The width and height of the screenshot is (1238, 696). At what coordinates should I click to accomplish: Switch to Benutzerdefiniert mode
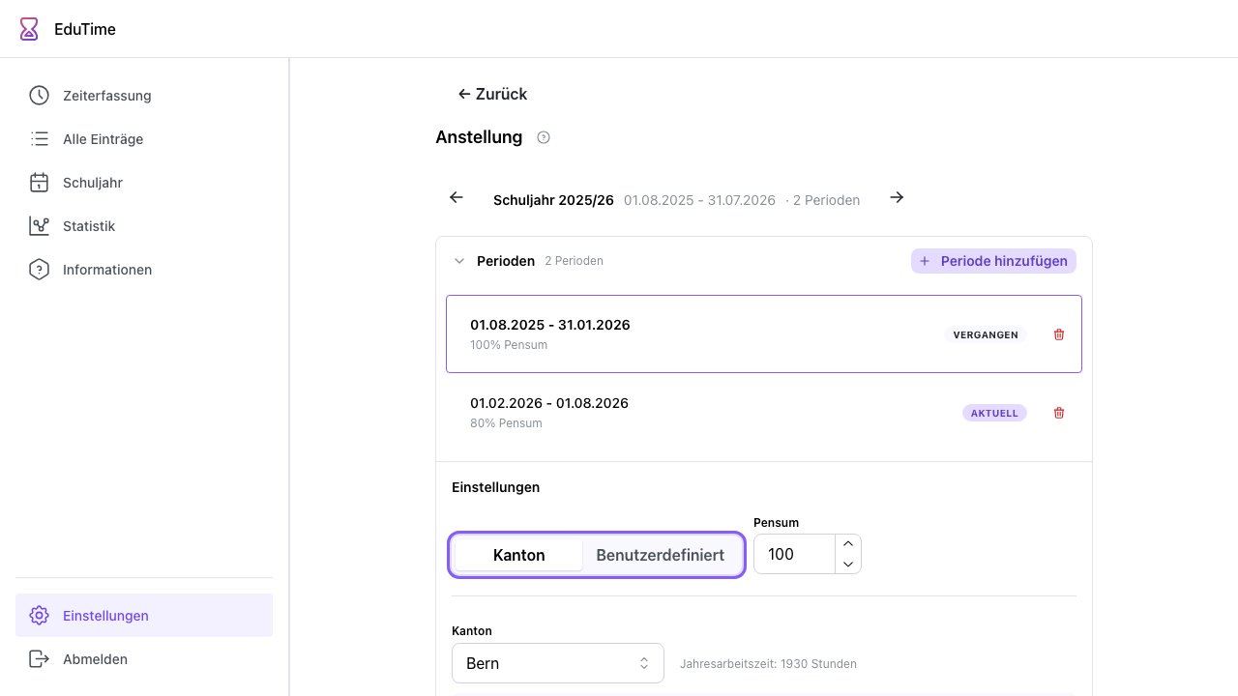click(661, 555)
